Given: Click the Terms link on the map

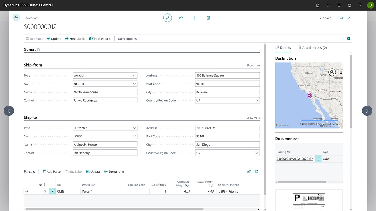Looking at the screenshot, I should (335, 124).
